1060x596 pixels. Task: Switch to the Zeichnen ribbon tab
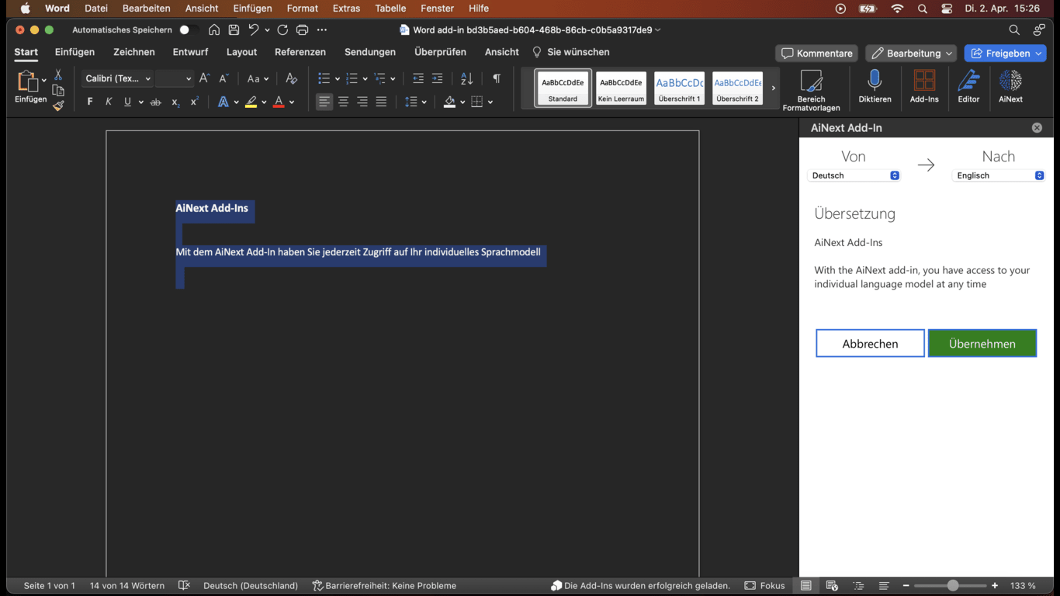tap(134, 52)
